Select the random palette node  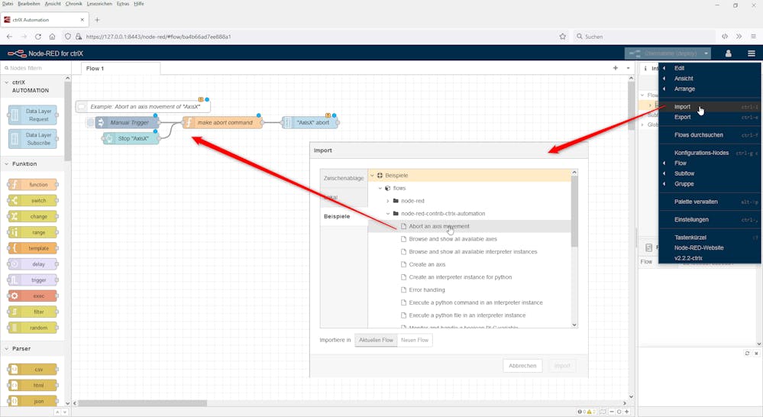pos(33,328)
